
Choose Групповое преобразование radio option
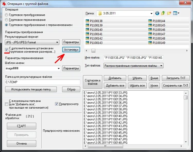point(6,15)
